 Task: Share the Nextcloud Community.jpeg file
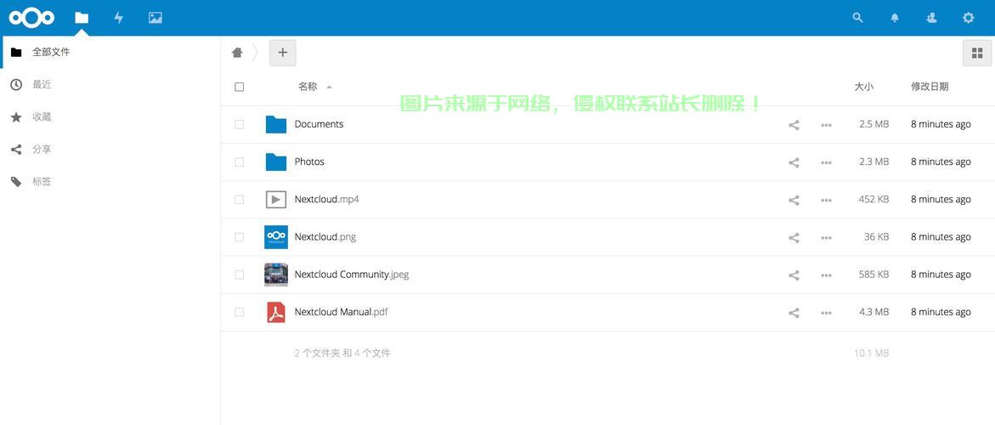coord(794,275)
